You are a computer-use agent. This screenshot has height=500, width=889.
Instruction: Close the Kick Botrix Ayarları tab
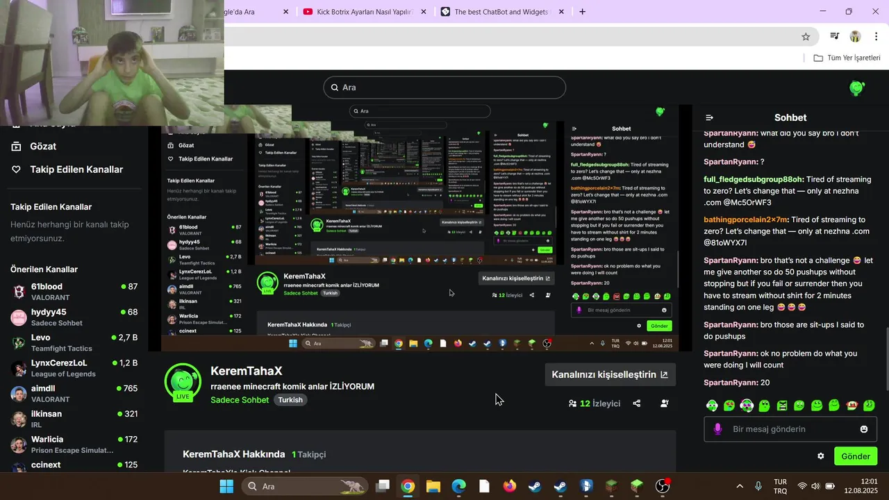(x=424, y=12)
